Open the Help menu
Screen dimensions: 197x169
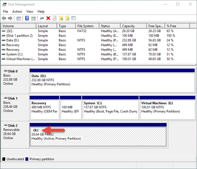click(x=41, y=12)
